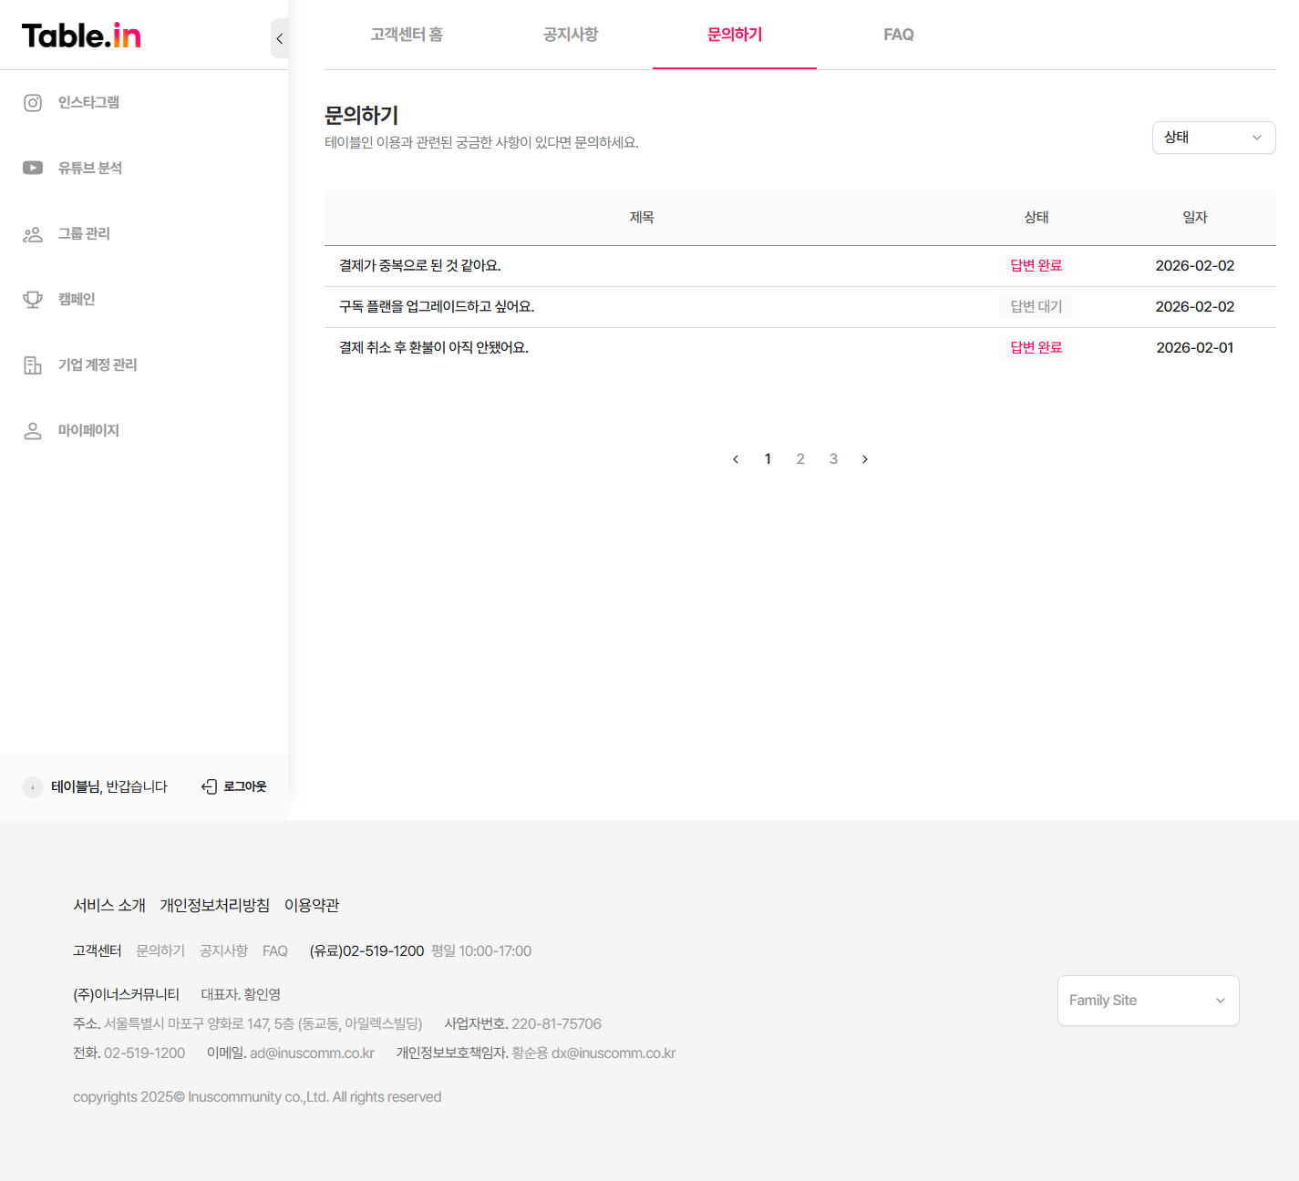
Task: Click the Instagram icon in sidebar
Action: click(33, 103)
